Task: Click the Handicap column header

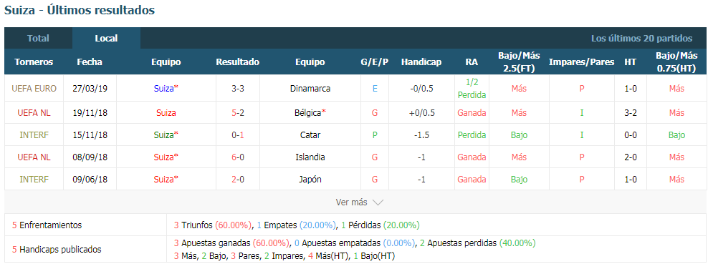Action: click(x=421, y=62)
